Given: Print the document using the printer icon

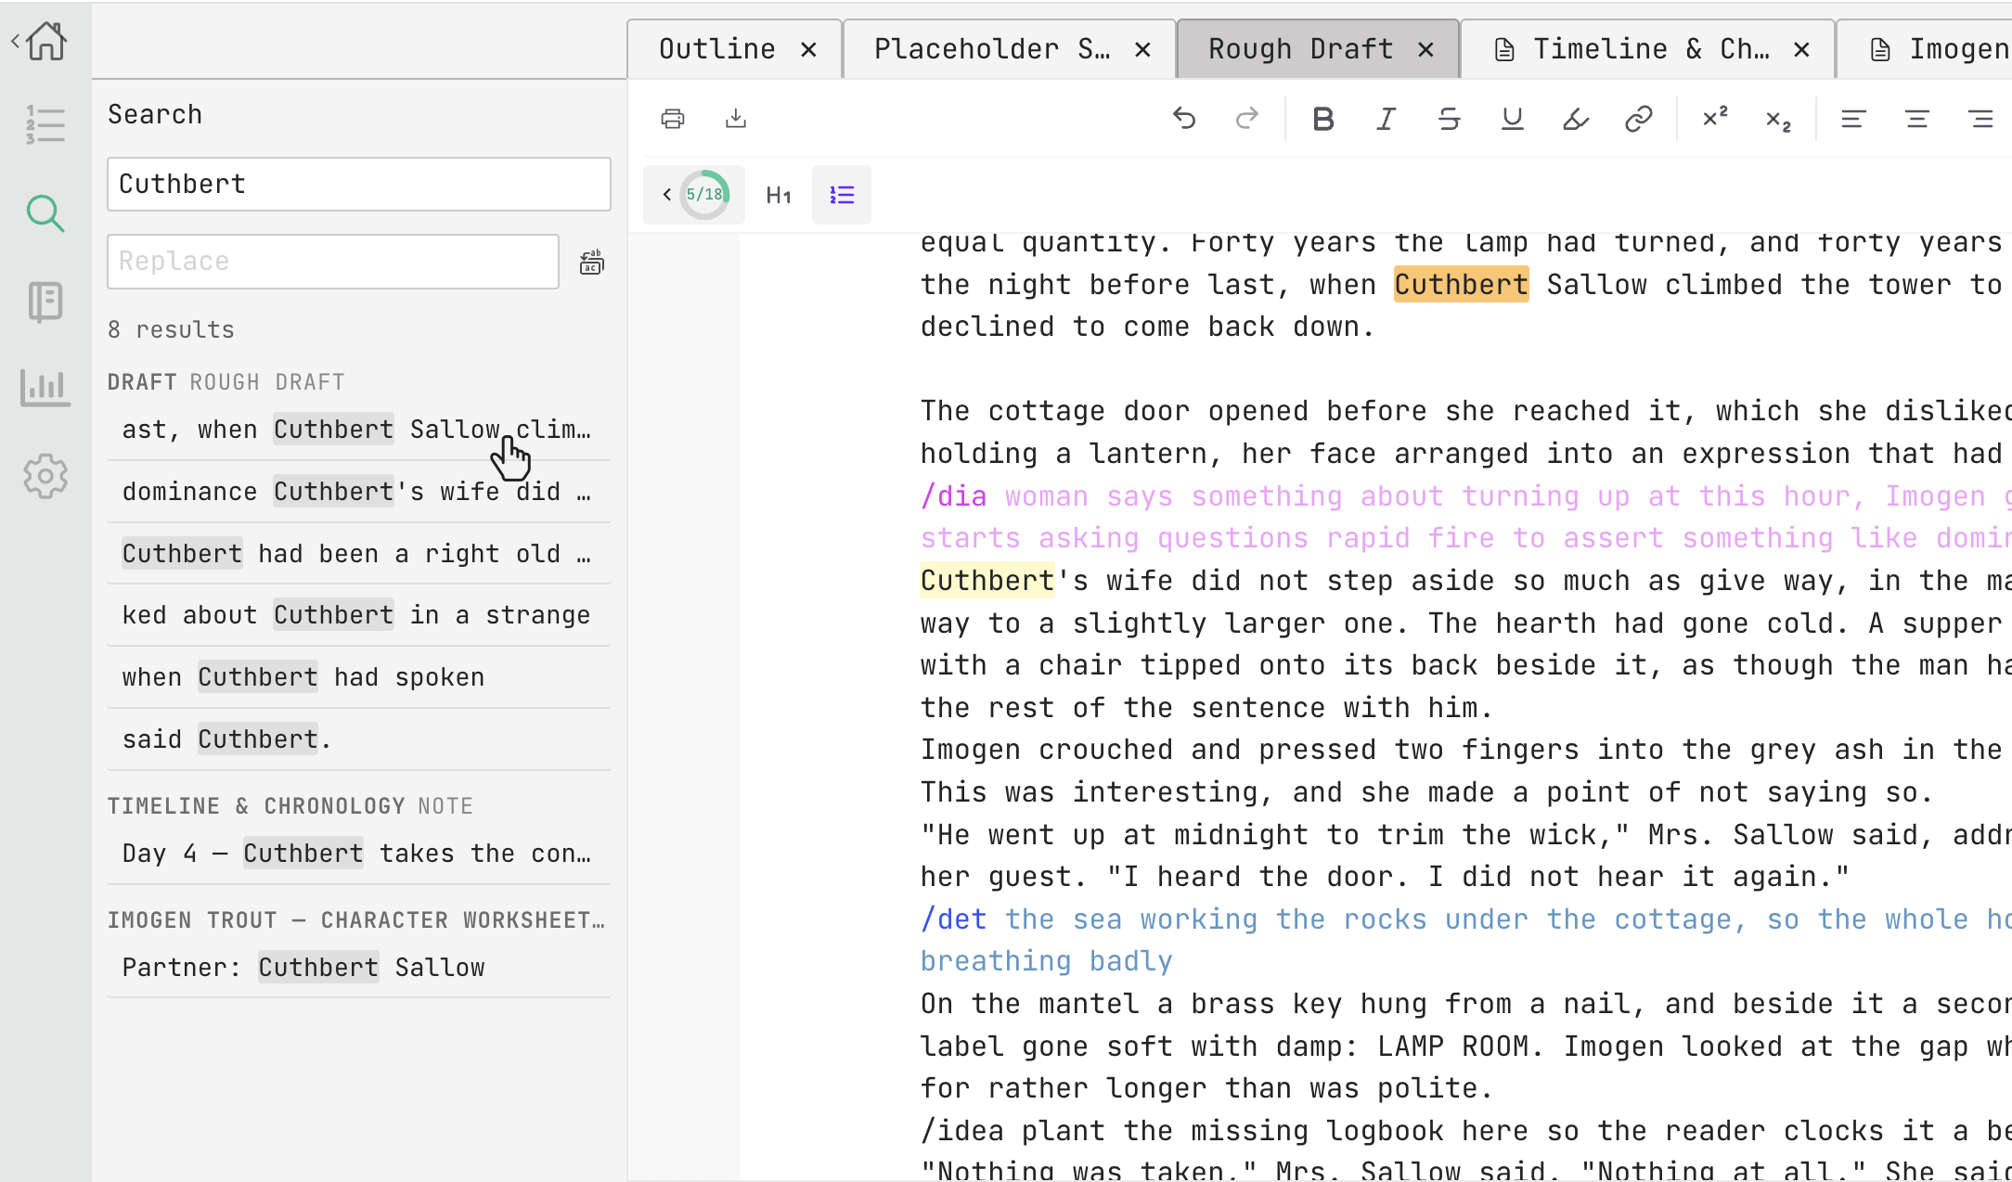Looking at the screenshot, I should tap(673, 119).
